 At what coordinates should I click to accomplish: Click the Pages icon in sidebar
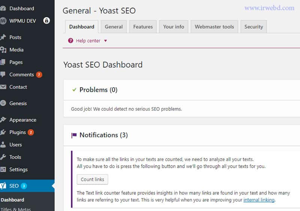coord(3,62)
